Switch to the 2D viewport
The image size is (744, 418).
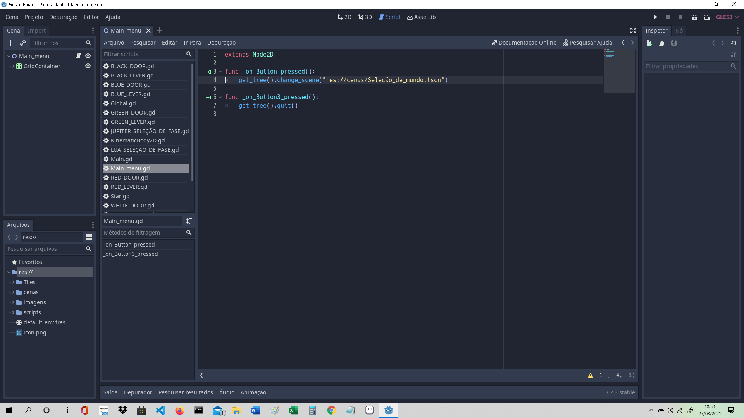pyautogui.click(x=344, y=17)
